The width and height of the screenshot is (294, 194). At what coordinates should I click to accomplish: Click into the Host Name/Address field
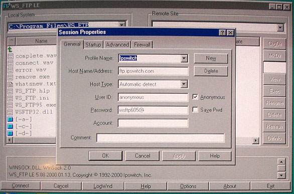pyautogui.click(x=153, y=71)
